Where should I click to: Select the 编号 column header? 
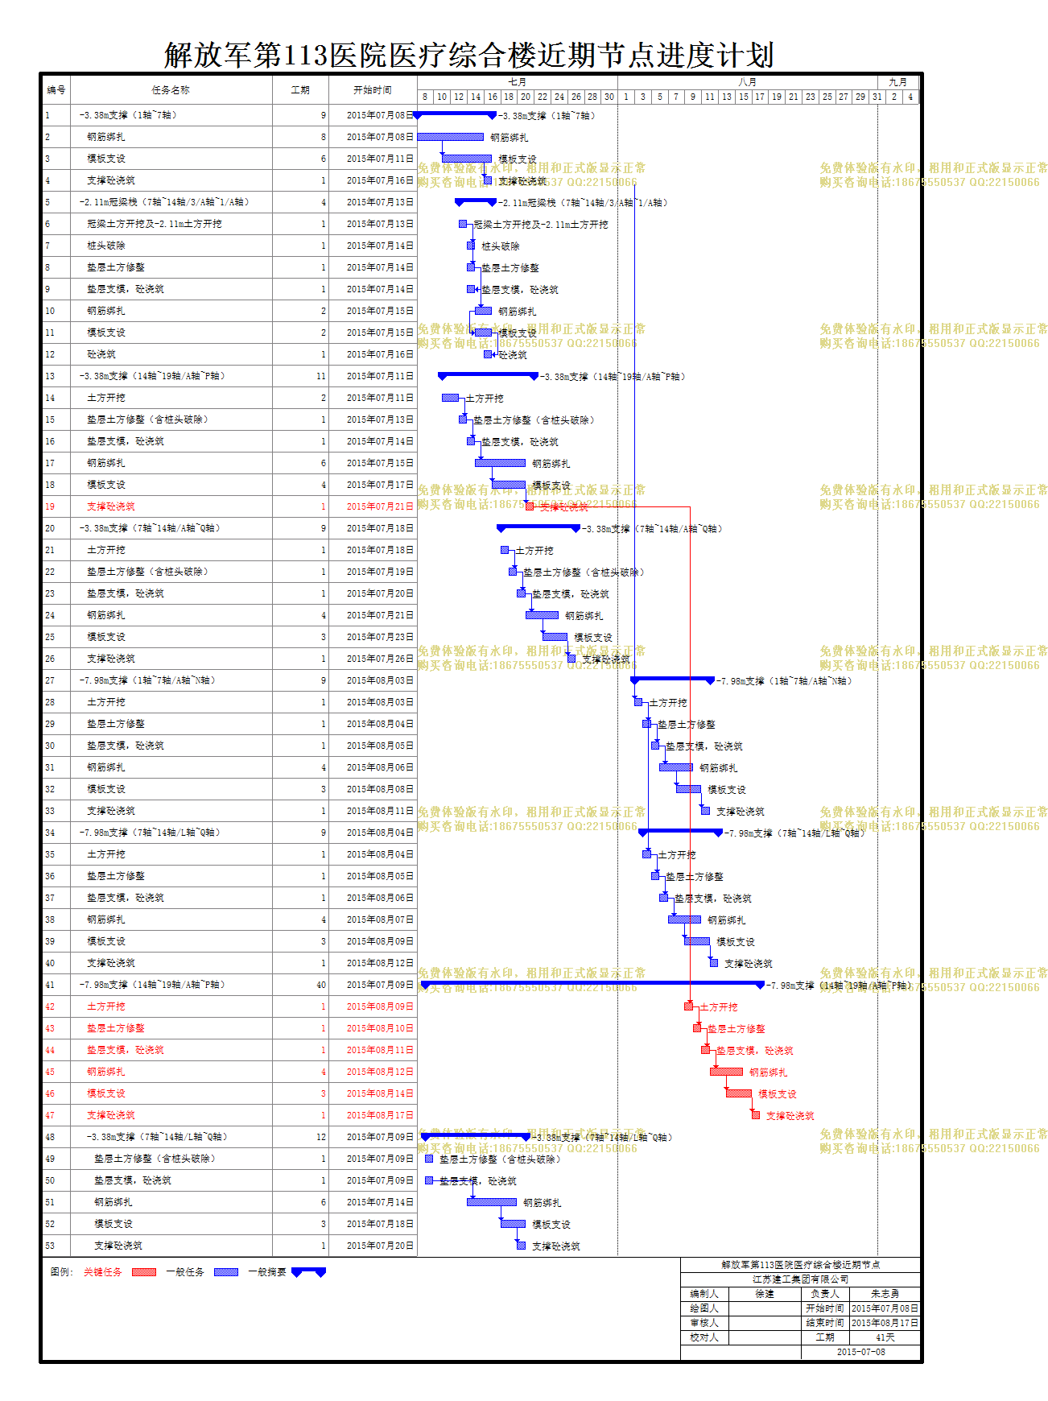click(x=56, y=90)
